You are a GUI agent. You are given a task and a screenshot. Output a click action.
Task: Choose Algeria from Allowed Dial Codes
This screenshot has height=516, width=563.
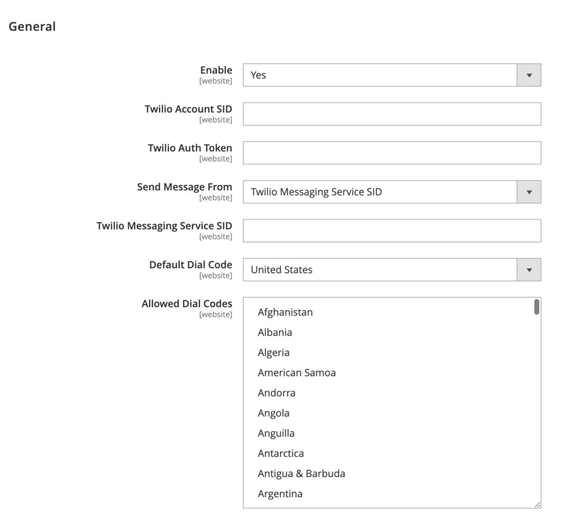(274, 353)
